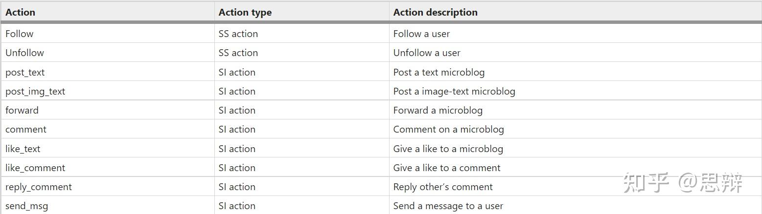Click the post_text action cell

(x=107, y=72)
